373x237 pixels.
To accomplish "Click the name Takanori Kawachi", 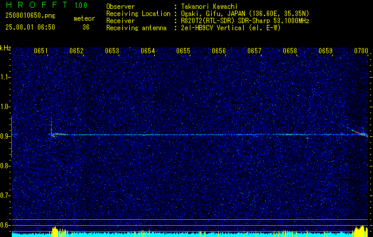I will pos(209,7).
